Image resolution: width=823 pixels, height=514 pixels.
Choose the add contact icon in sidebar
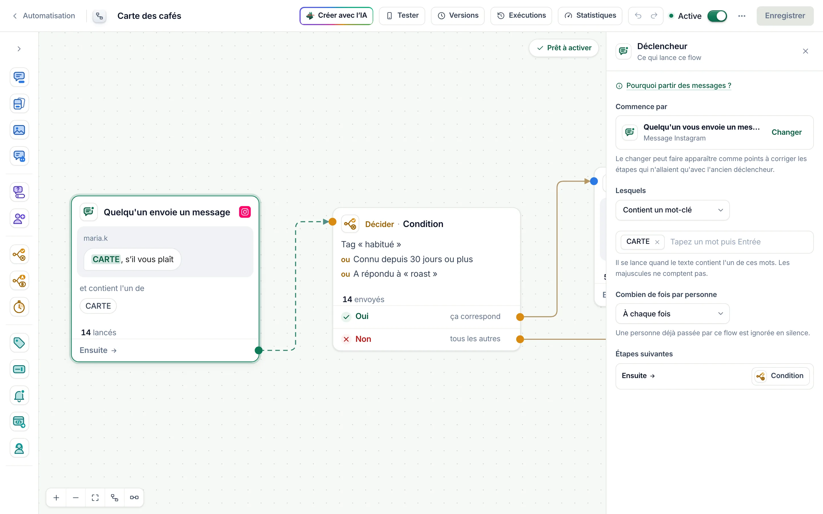point(19,218)
